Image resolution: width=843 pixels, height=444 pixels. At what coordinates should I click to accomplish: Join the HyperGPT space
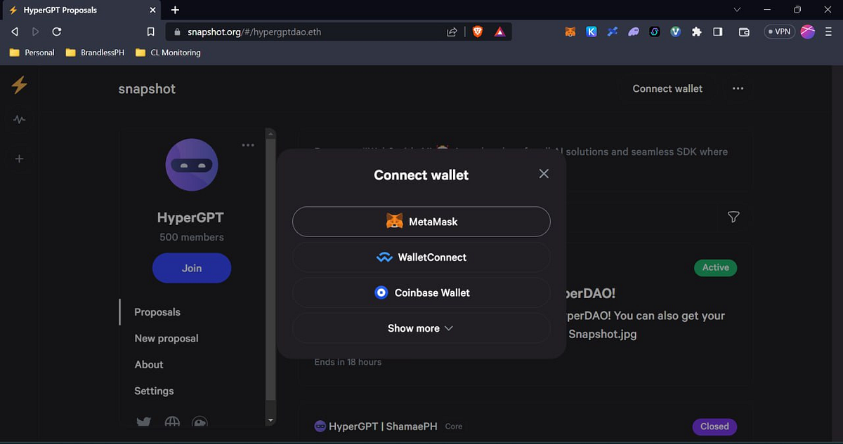191,268
